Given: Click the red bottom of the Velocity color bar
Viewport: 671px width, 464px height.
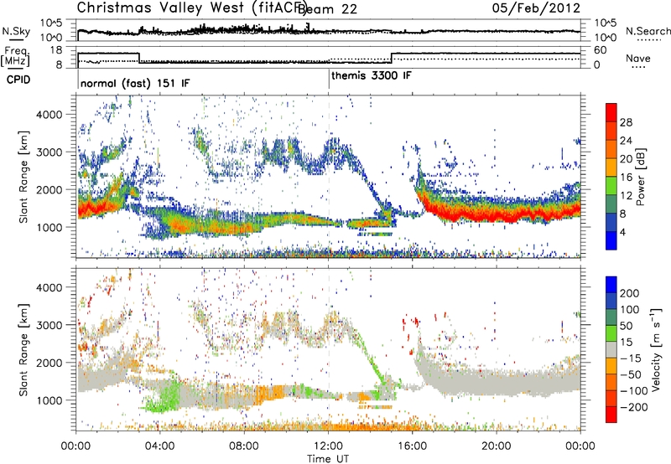Looking at the screenshot, I should click(x=611, y=415).
